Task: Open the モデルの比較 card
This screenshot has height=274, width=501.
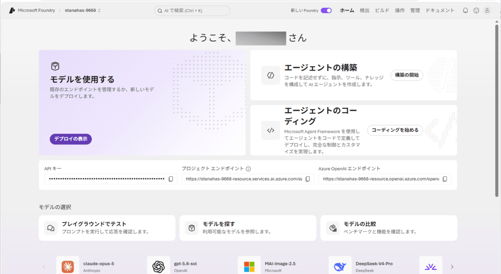Action: click(389, 228)
